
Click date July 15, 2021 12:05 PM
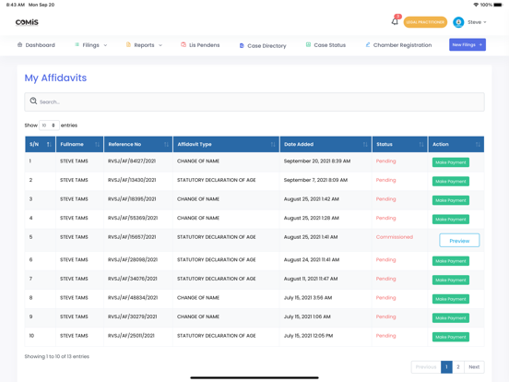[x=308, y=336]
